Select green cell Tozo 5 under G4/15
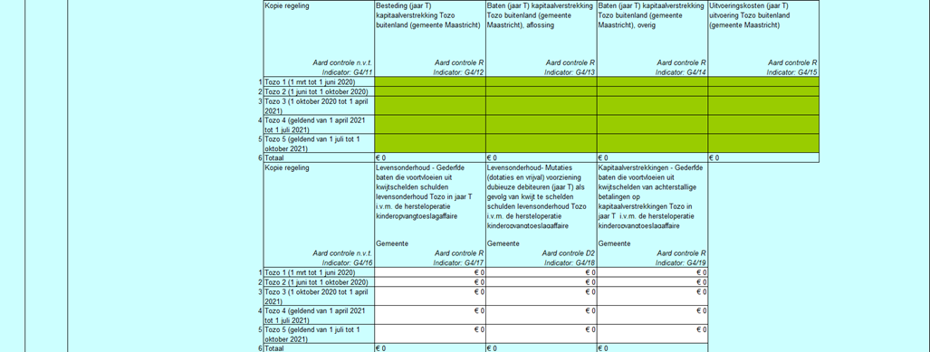The width and height of the screenshot is (930, 352). pyautogui.click(x=764, y=143)
